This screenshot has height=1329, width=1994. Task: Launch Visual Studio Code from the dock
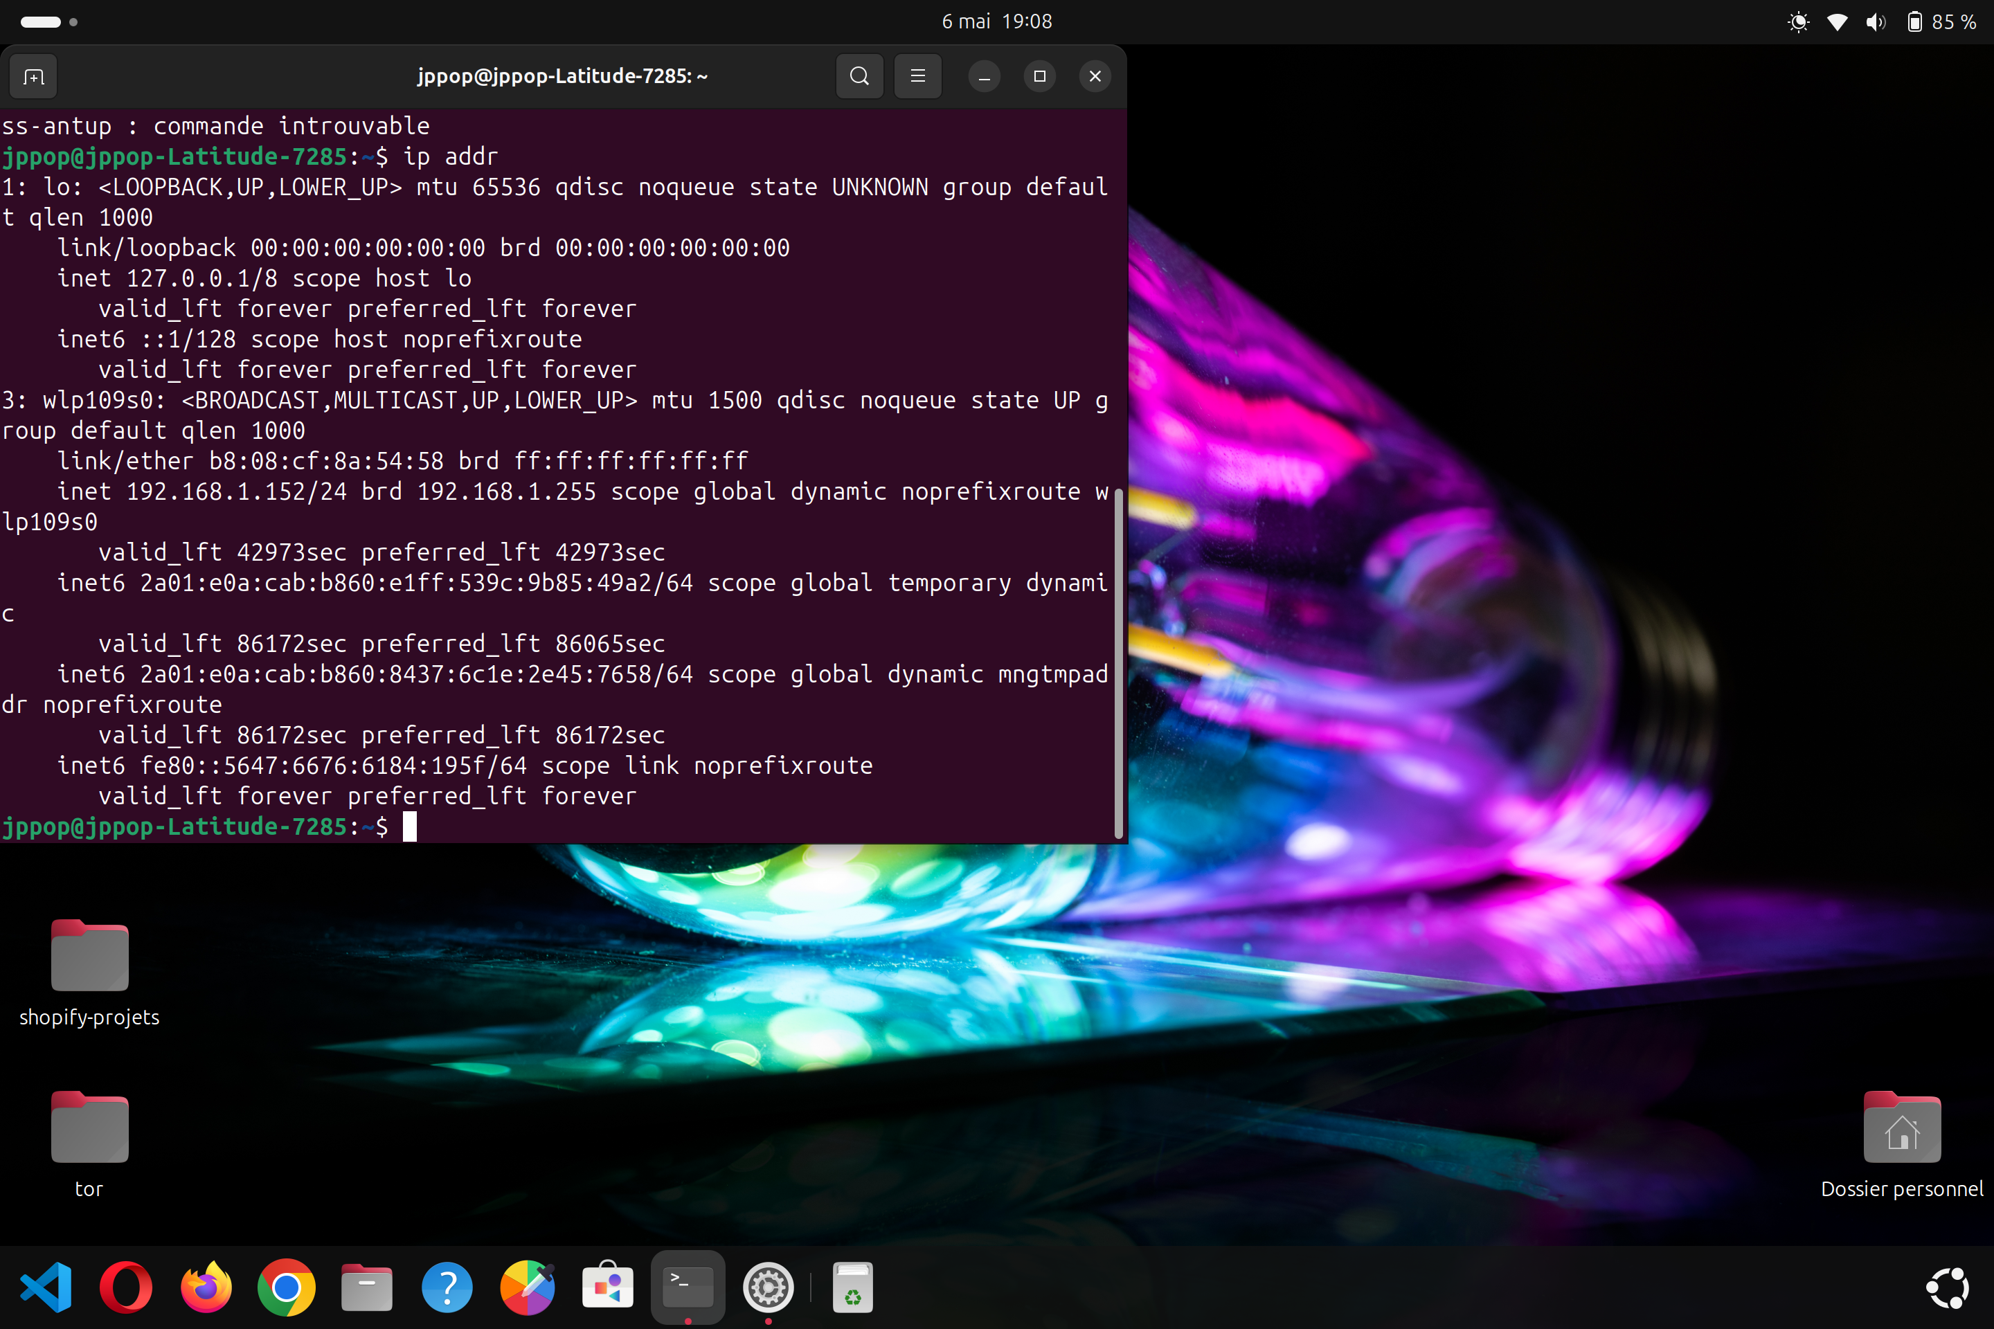(46, 1287)
